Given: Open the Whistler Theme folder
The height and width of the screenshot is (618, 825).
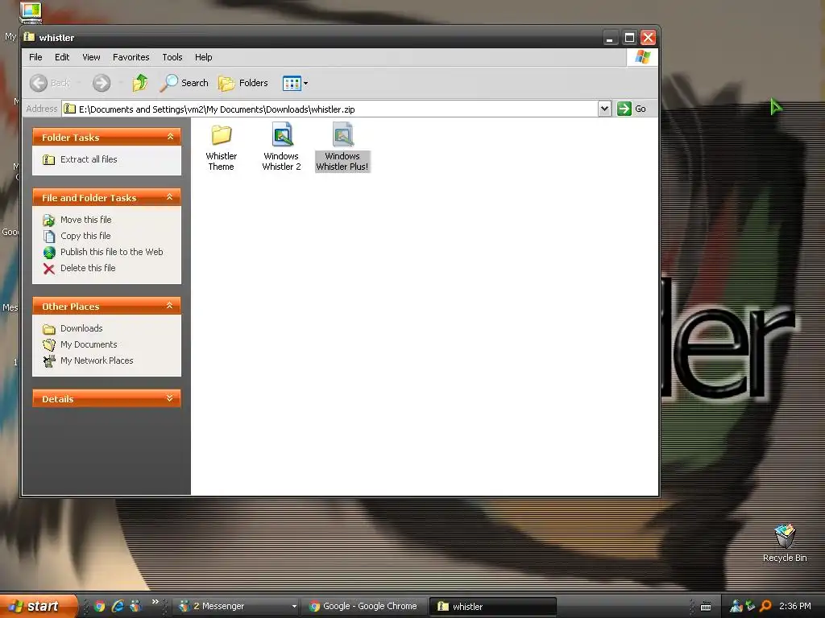Looking at the screenshot, I should click(221, 146).
